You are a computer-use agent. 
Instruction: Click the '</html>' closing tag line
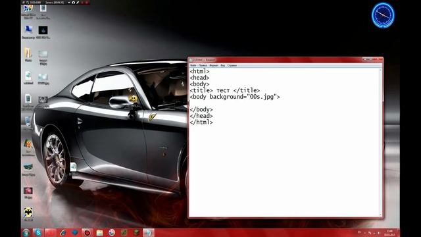point(201,122)
